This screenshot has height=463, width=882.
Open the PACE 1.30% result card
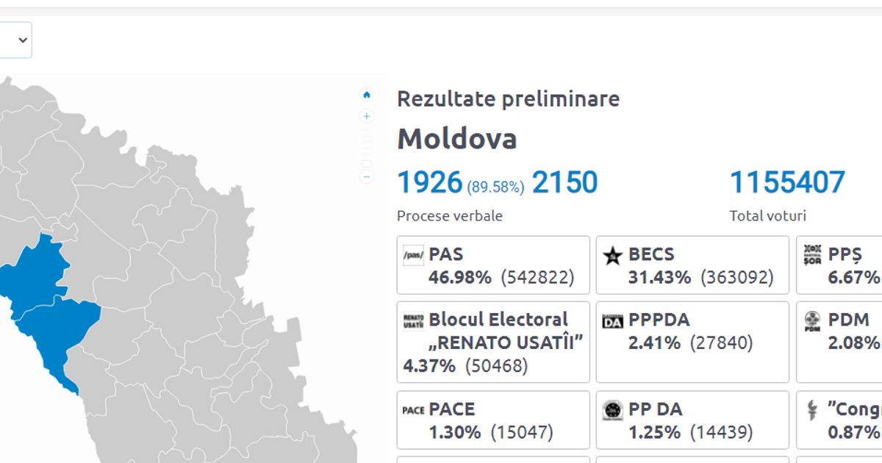point(493,420)
